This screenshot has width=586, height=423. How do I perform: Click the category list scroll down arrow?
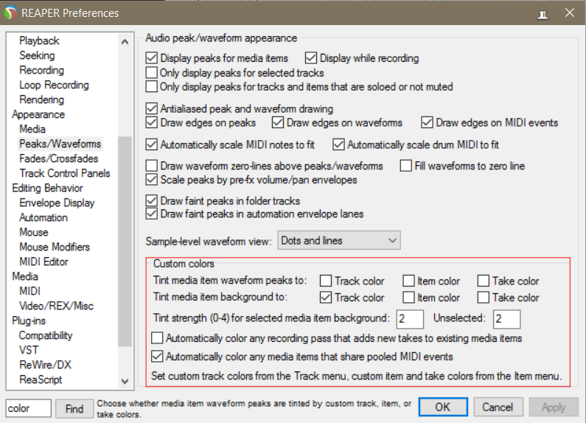click(x=125, y=381)
